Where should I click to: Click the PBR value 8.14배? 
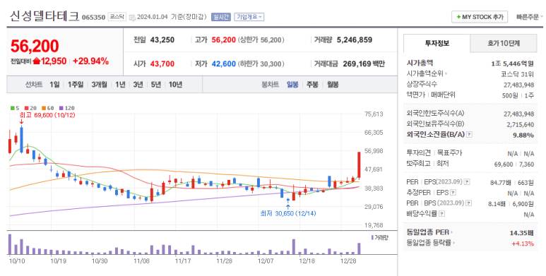[x=497, y=204]
